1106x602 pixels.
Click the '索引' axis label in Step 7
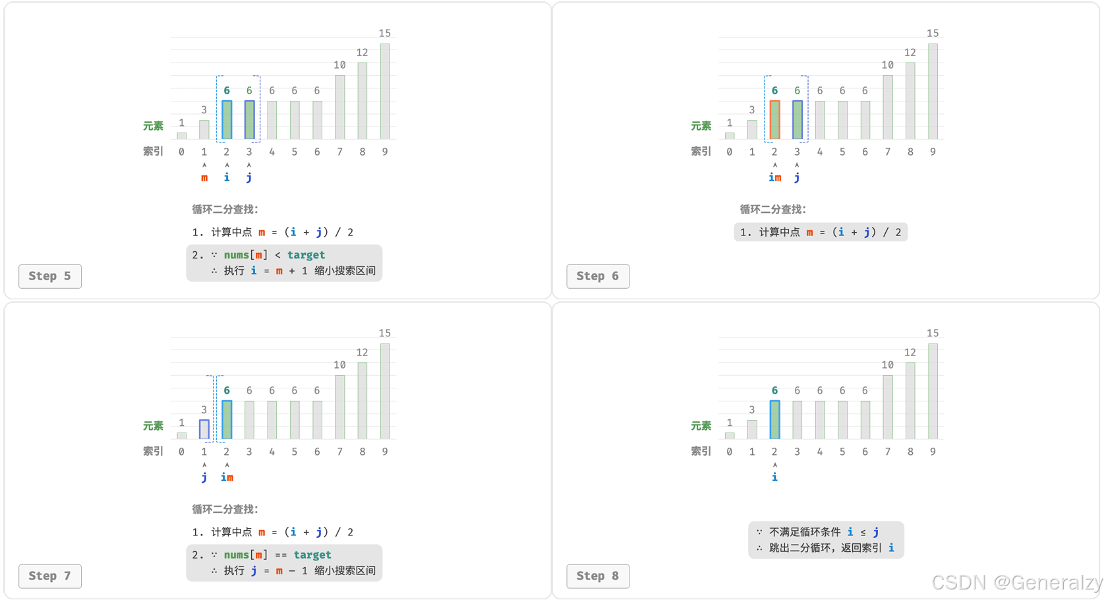click(x=153, y=452)
